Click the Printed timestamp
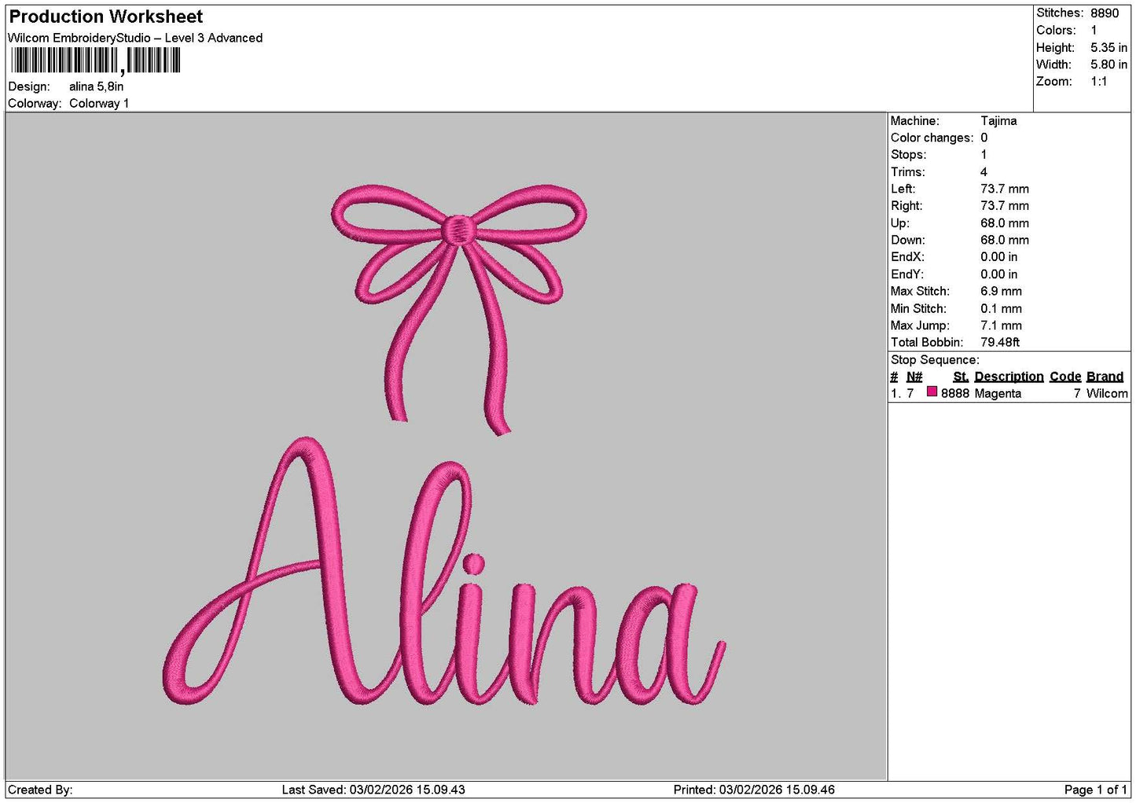The image size is (1136, 803). (754, 790)
